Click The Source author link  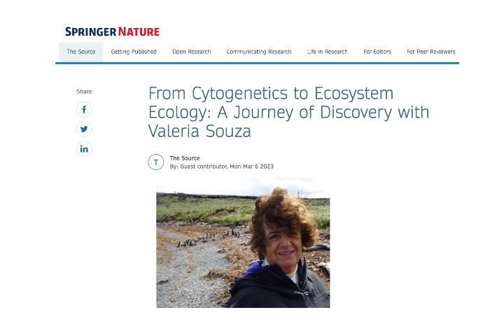pos(185,158)
